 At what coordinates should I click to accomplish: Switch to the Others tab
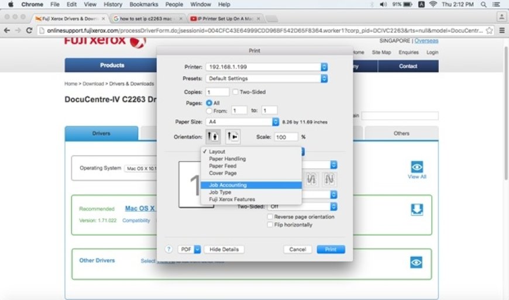[401, 133]
